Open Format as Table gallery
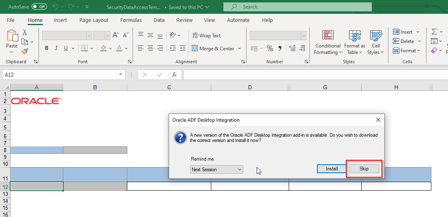 pyautogui.click(x=355, y=42)
